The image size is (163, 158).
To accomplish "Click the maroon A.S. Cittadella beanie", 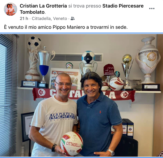I will coord(109,70).
